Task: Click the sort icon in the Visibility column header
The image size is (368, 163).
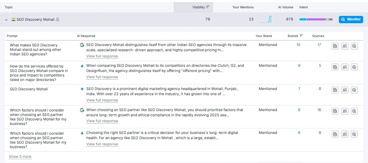Action: (x=208, y=7)
